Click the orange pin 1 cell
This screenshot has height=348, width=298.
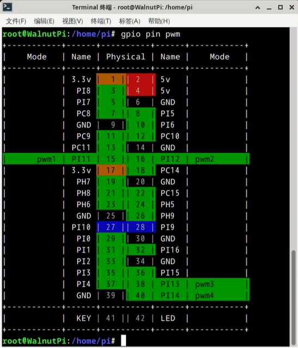tap(111, 79)
